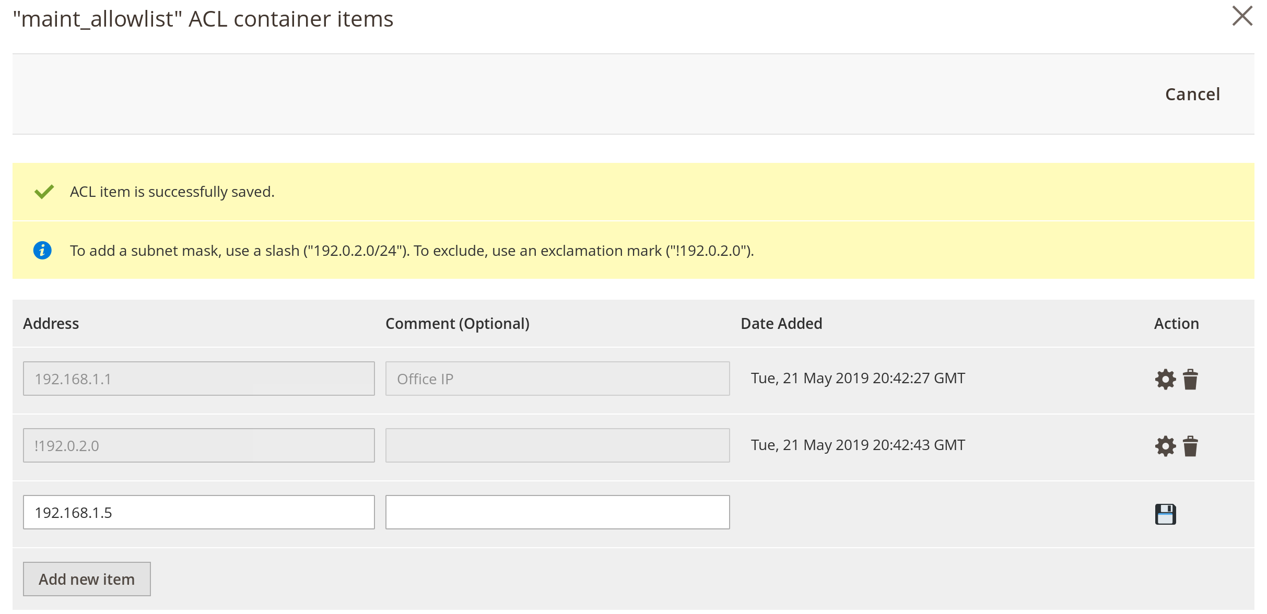Click the comment box next to 192.168.1.5

pos(557,512)
